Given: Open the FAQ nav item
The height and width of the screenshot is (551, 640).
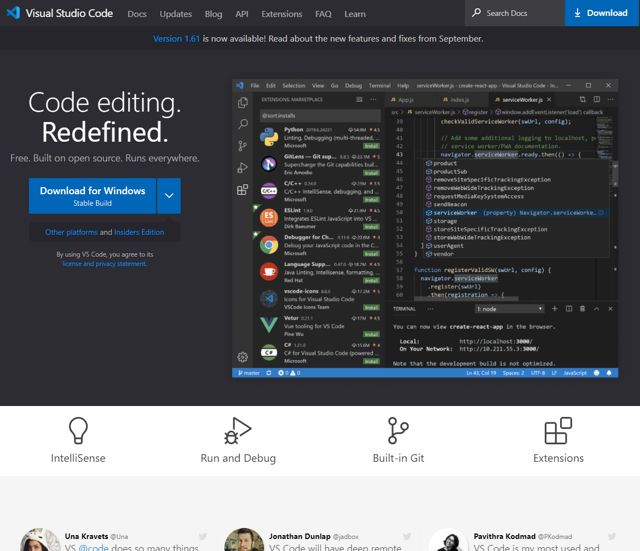Looking at the screenshot, I should click(x=323, y=14).
